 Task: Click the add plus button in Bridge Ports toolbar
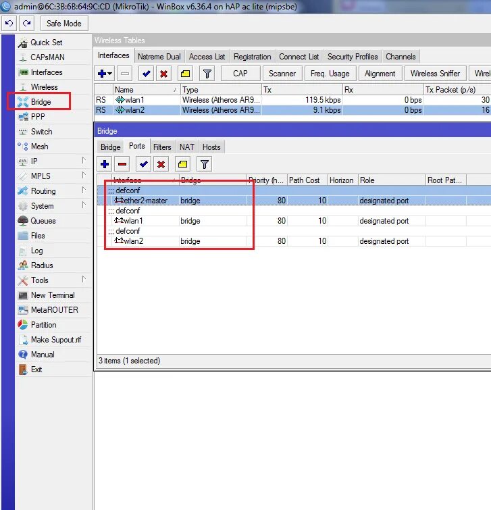tap(105, 164)
